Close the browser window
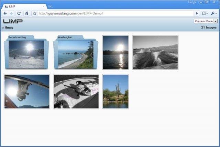Image resolution: width=220 pixels, height=147 pixels. (214, 2)
